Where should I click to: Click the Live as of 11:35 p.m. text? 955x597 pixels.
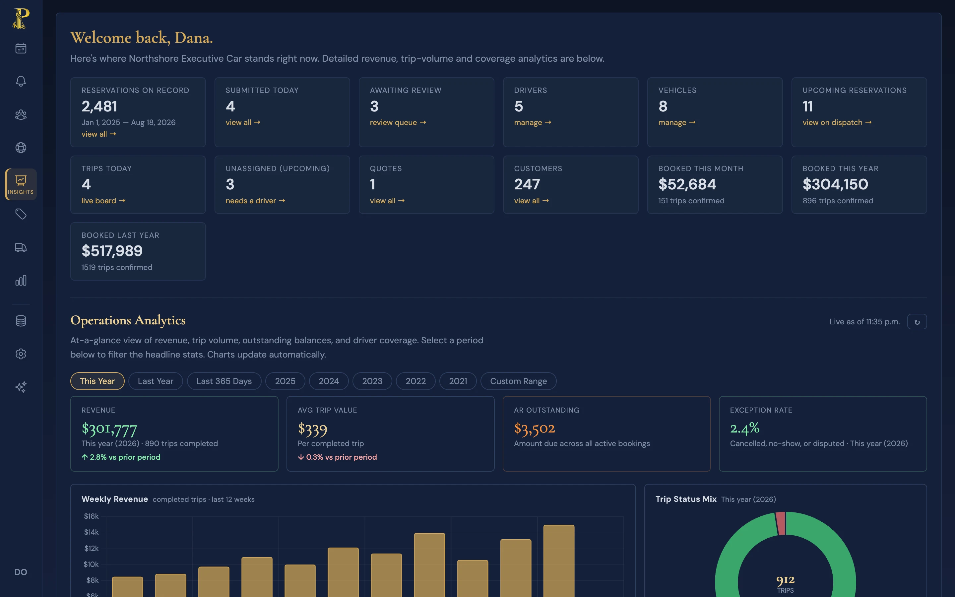[x=864, y=322]
